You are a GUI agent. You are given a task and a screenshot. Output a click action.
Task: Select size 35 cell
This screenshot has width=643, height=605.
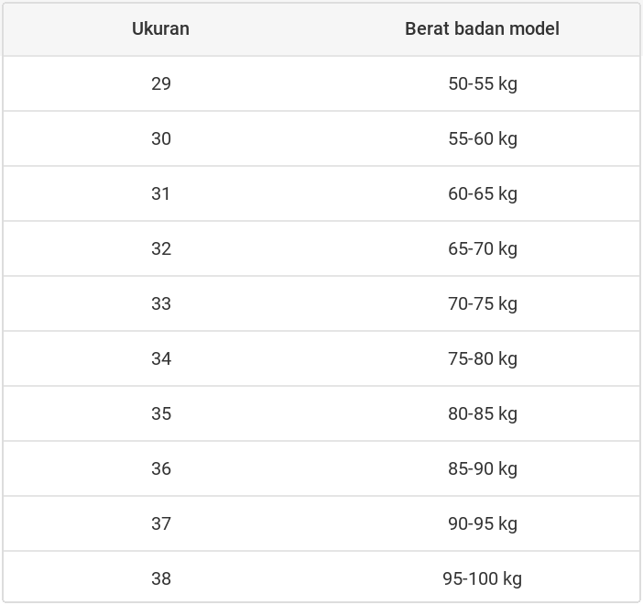pos(161,413)
